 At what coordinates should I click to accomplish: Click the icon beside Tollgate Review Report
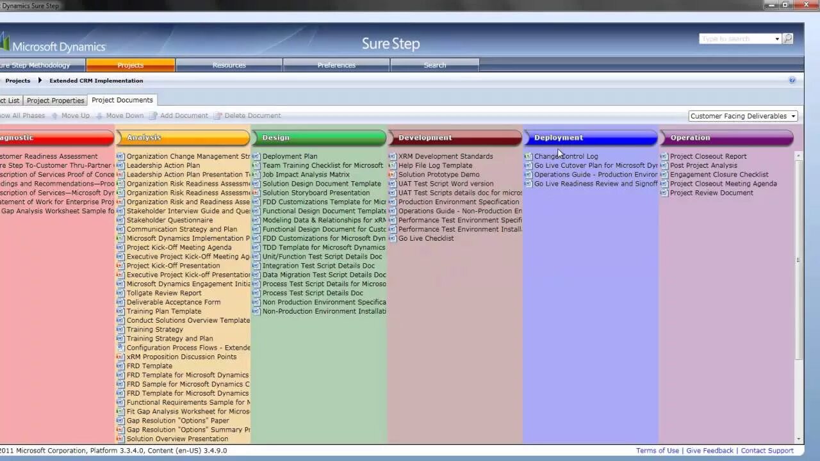tap(120, 293)
